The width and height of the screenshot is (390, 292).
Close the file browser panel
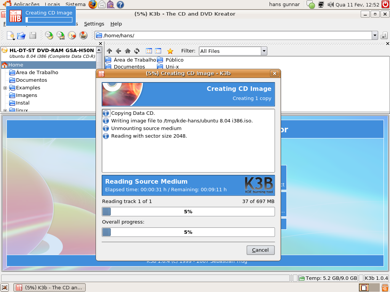click(x=387, y=44)
